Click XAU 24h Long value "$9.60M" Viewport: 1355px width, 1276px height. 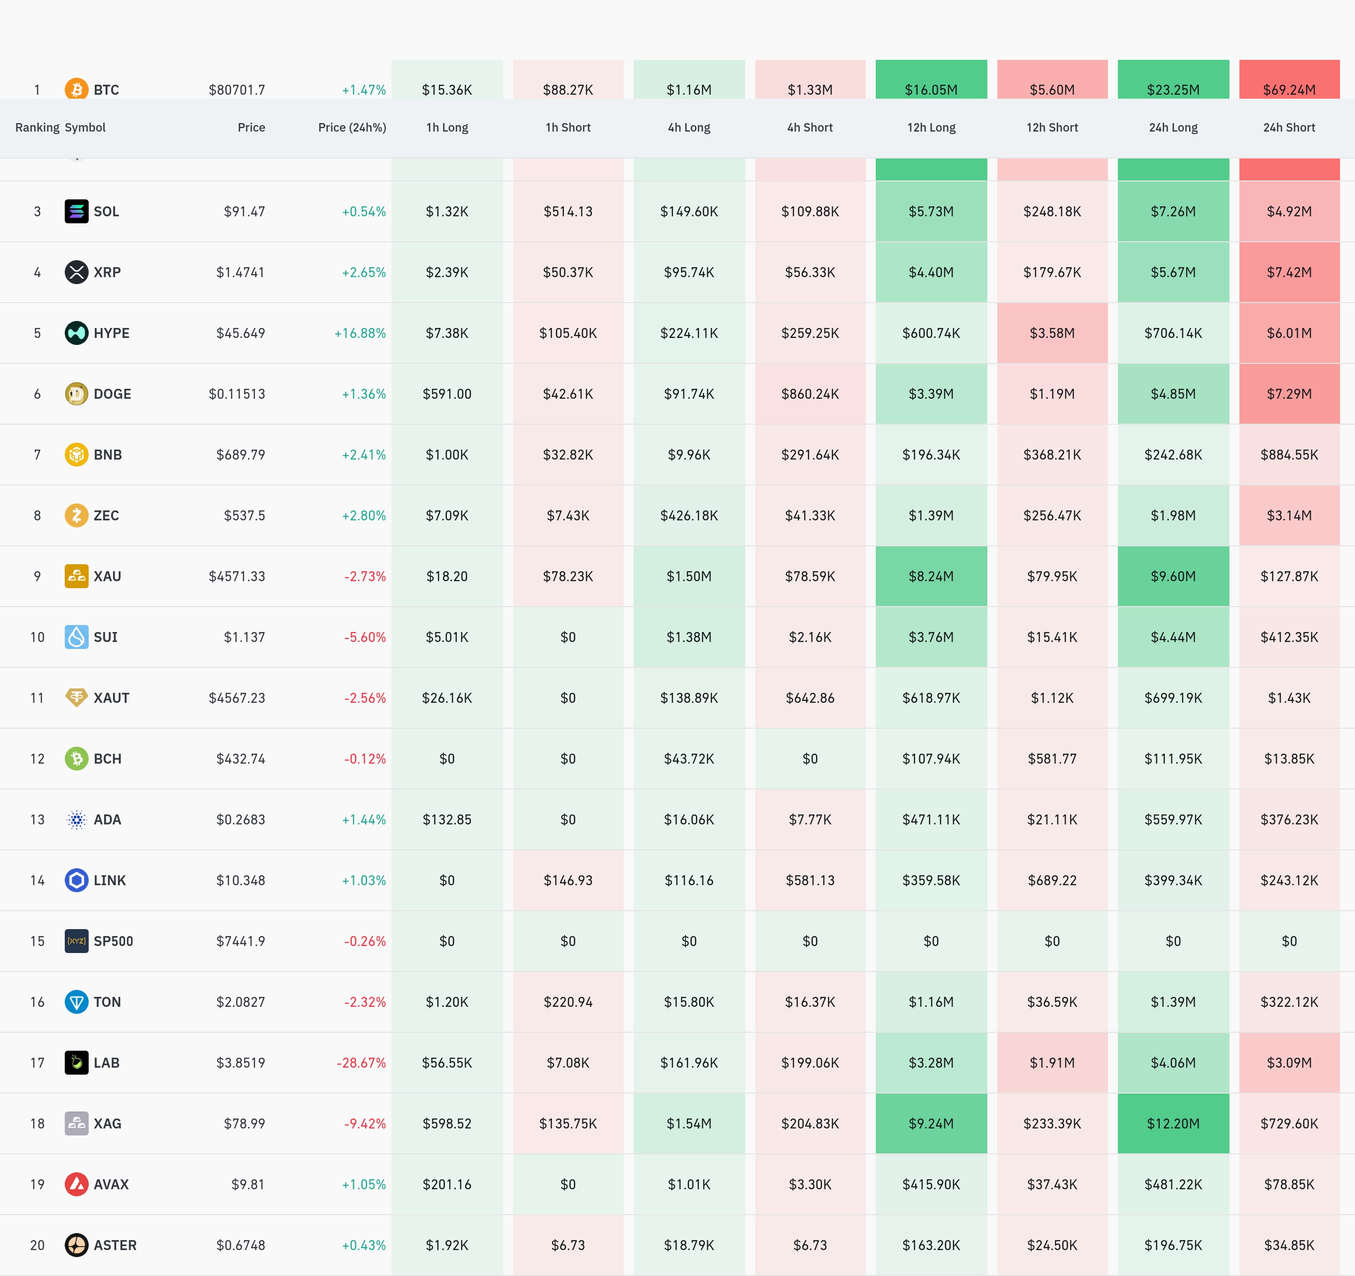[x=1173, y=576]
